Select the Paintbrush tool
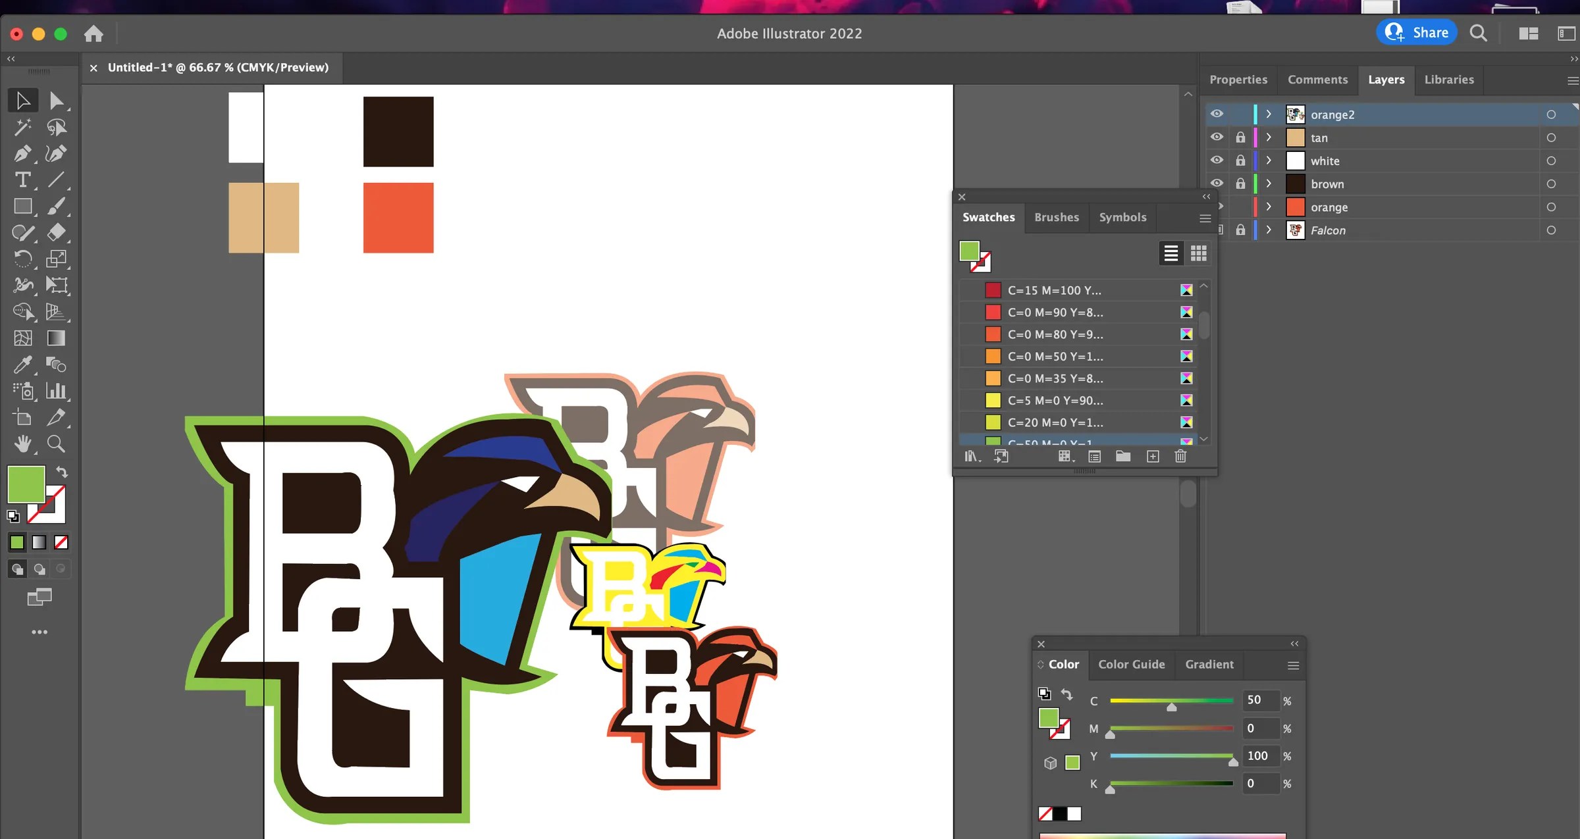The image size is (1580, 839). 57,206
